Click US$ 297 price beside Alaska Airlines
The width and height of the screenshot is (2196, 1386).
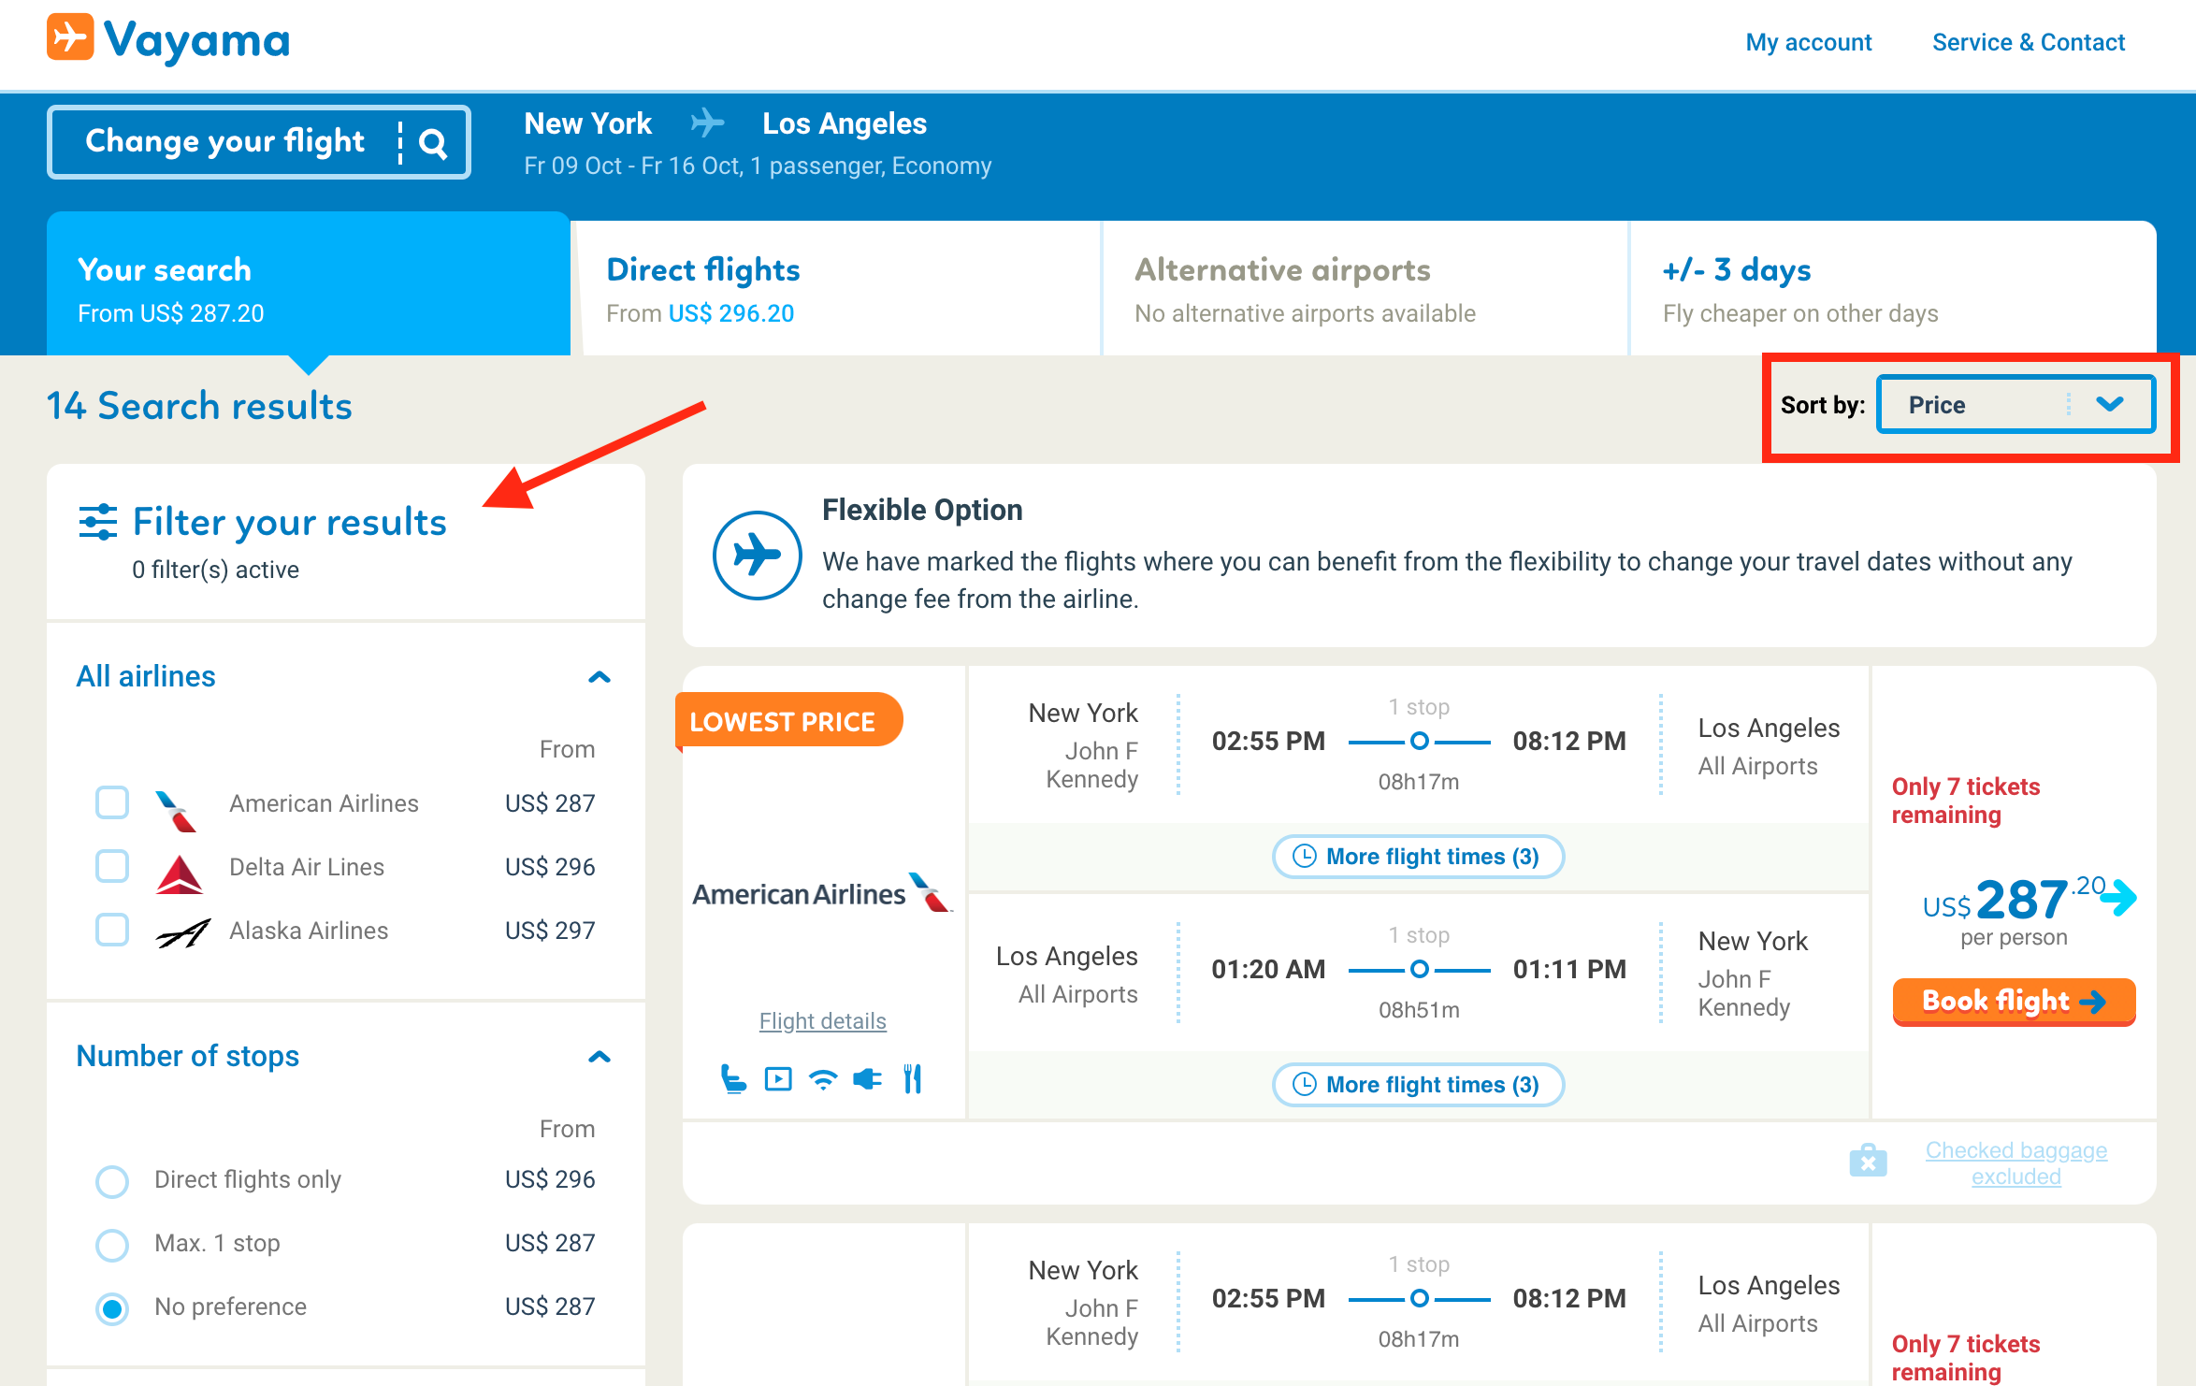tap(550, 931)
